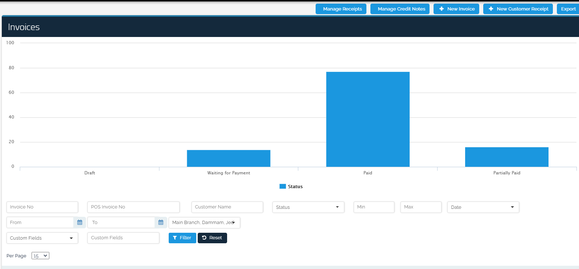
Task: Open the Status filter dropdown
Action: coord(308,207)
